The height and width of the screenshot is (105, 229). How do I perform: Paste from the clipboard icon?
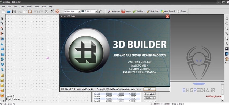click(x=30, y=11)
